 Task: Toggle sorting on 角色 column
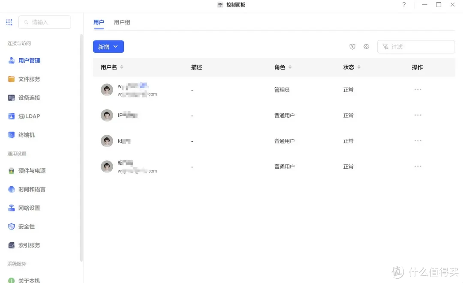(x=289, y=67)
